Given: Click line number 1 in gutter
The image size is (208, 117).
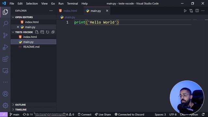Looking at the screenshot, I should tap(67, 22).
